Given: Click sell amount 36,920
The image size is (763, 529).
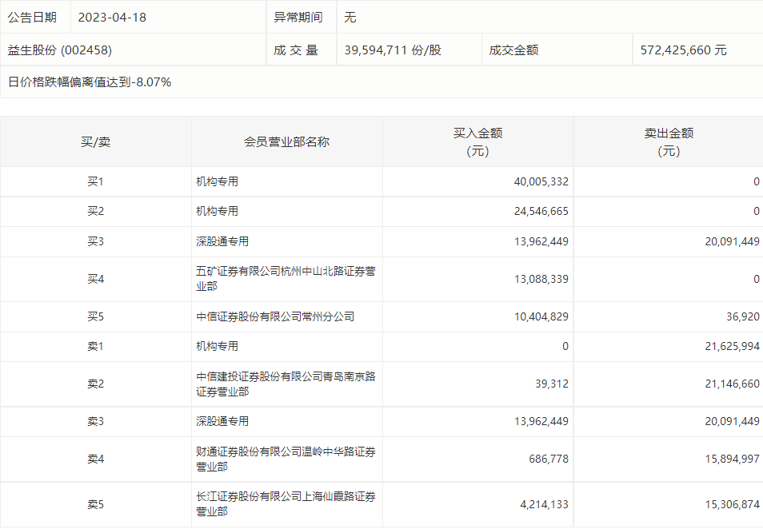Looking at the screenshot, I should point(743,317).
